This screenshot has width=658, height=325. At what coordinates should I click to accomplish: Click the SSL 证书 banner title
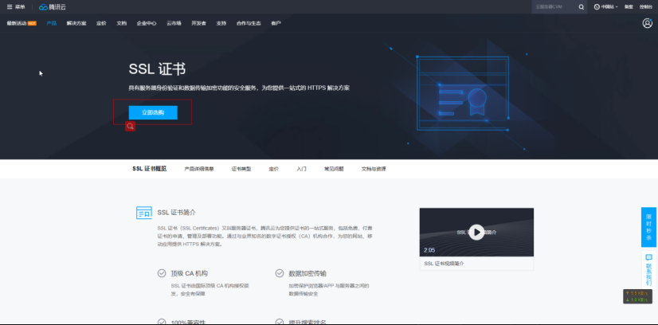pyautogui.click(x=157, y=69)
